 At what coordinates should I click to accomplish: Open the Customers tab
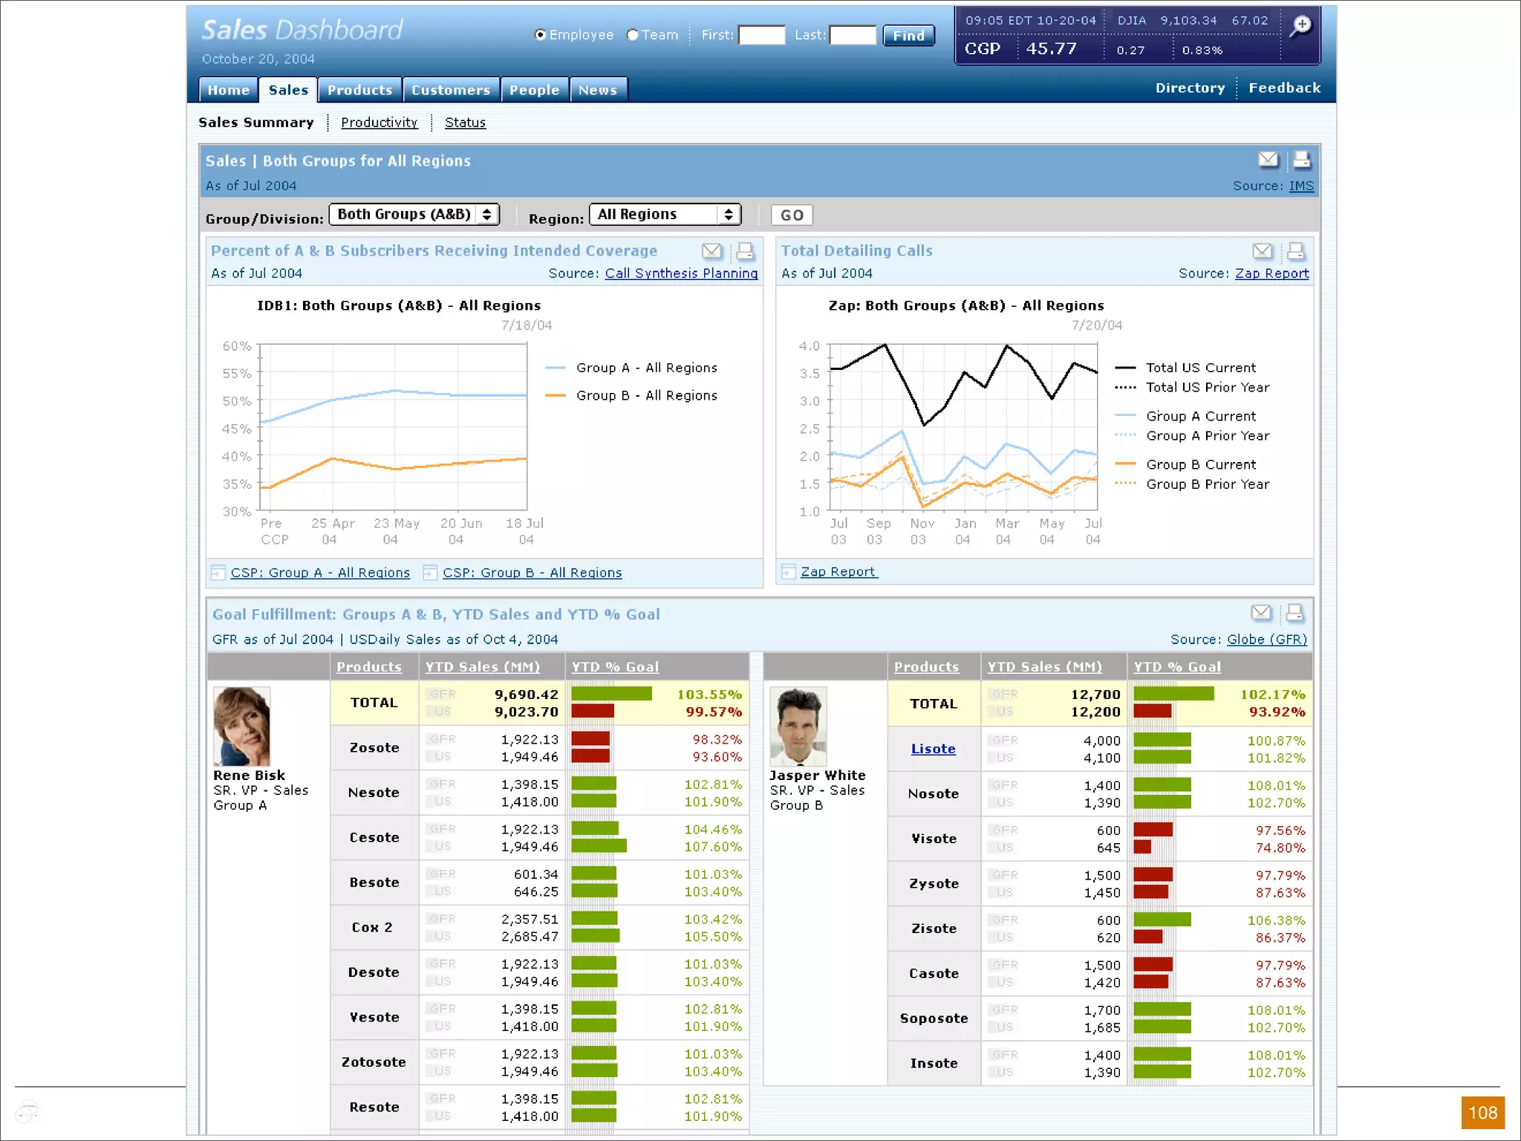pos(451,90)
